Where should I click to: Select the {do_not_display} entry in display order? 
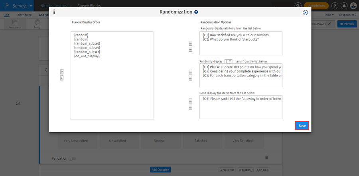tap(87, 56)
